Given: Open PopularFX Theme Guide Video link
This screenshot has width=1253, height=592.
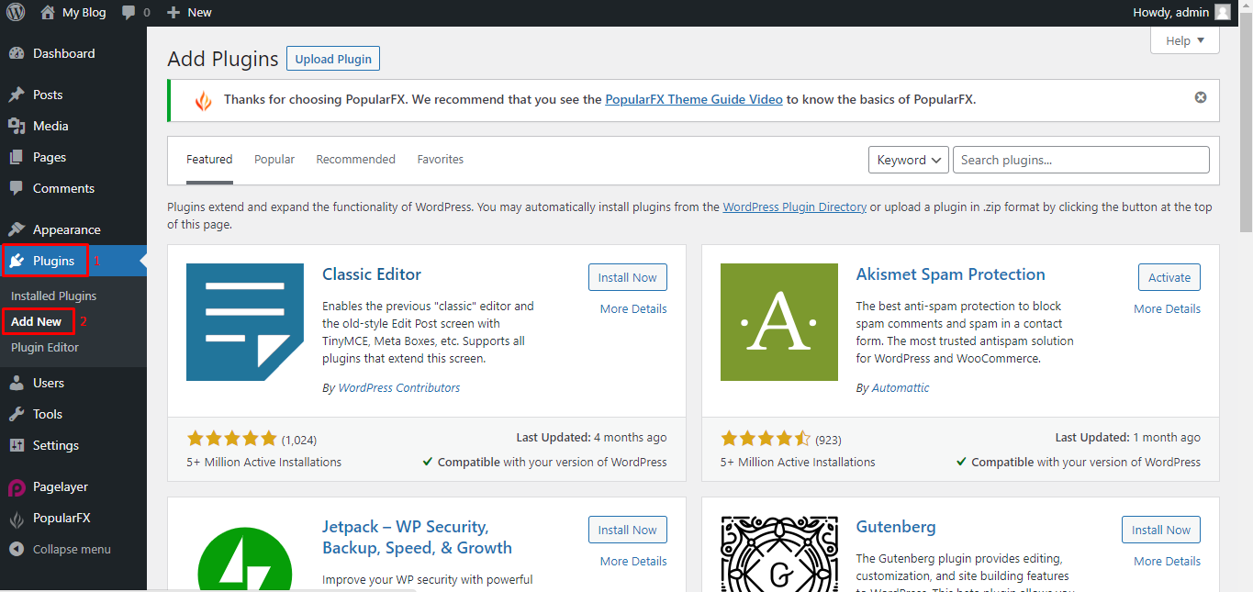Looking at the screenshot, I should pos(694,99).
